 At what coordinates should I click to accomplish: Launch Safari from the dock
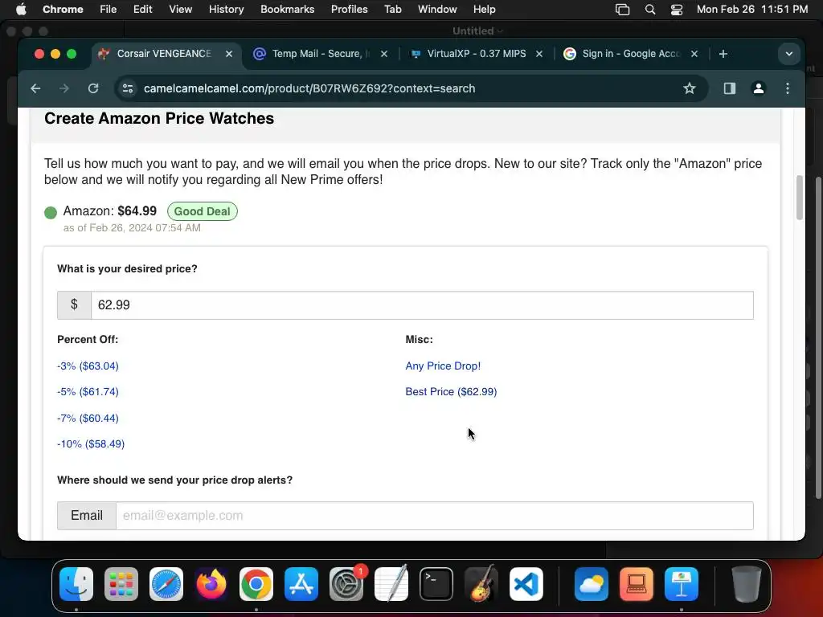click(x=166, y=584)
